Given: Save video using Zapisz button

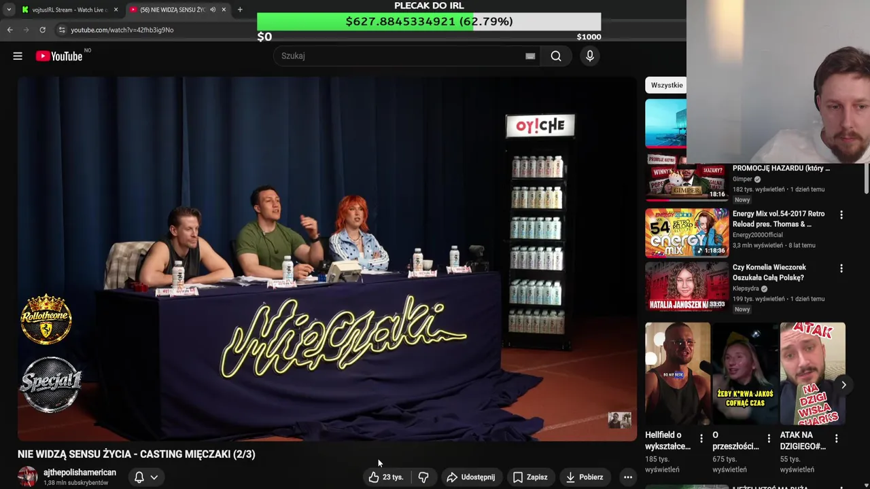Looking at the screenshot, I should coord(530,477).
